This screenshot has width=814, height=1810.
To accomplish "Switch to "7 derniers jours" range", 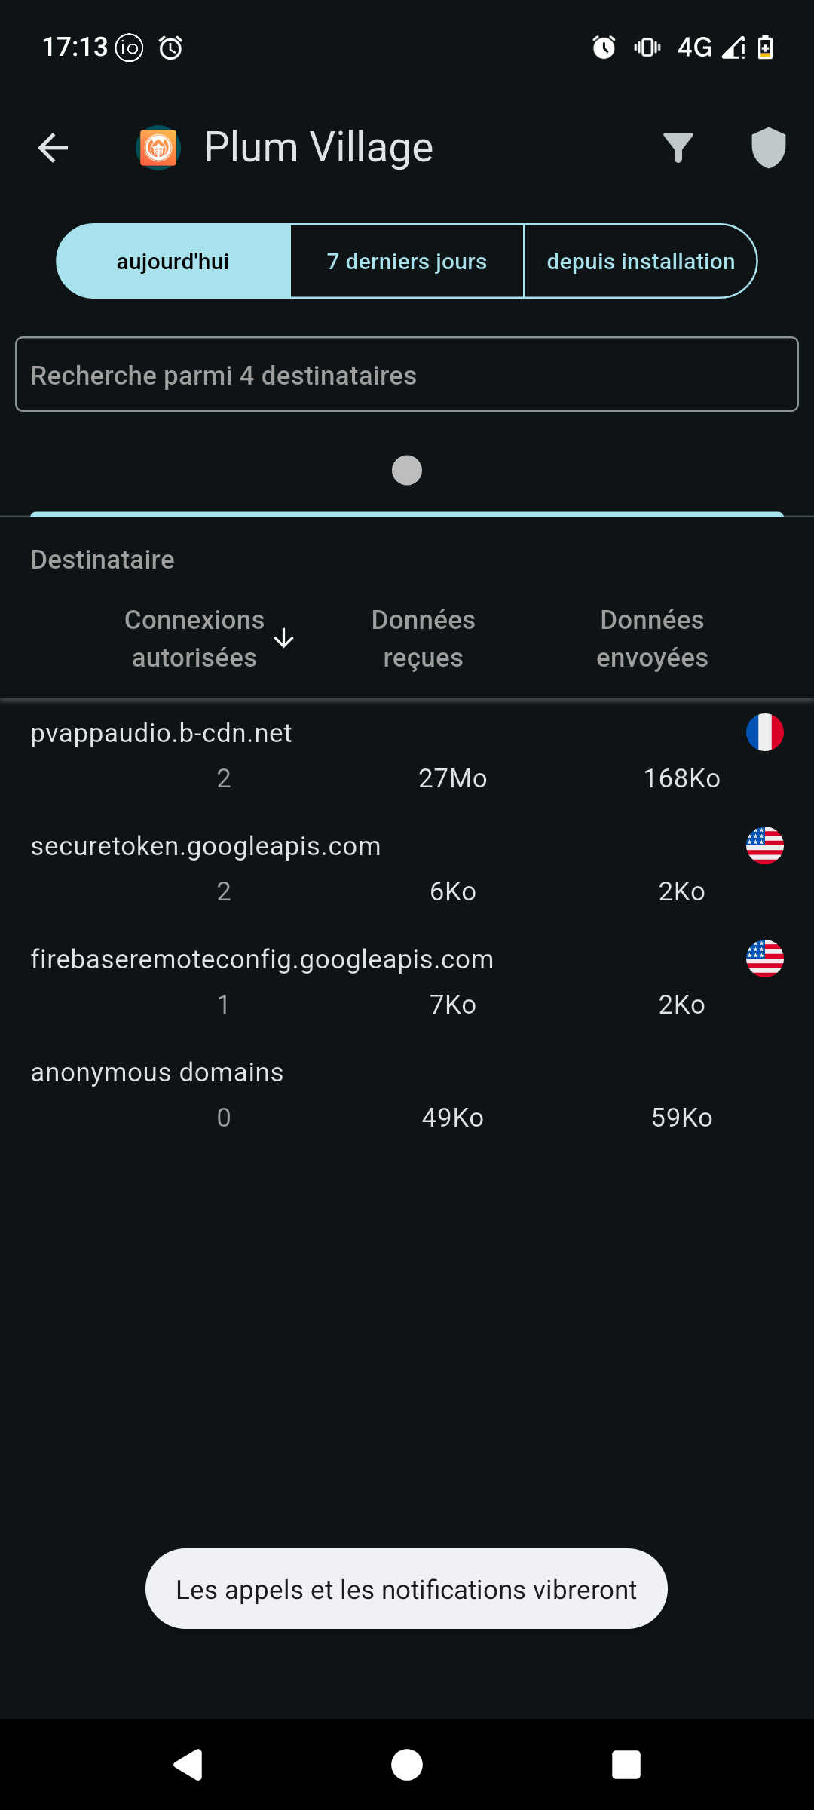I will [407, 262].
